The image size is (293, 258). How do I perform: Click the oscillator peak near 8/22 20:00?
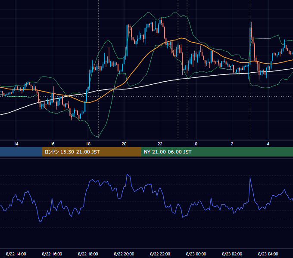127,175
